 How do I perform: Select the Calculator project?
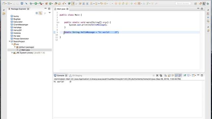[x=17, y=22]
